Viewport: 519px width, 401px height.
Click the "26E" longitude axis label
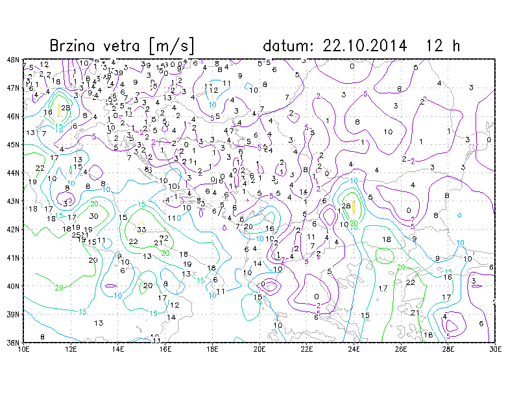coord(401,349)
